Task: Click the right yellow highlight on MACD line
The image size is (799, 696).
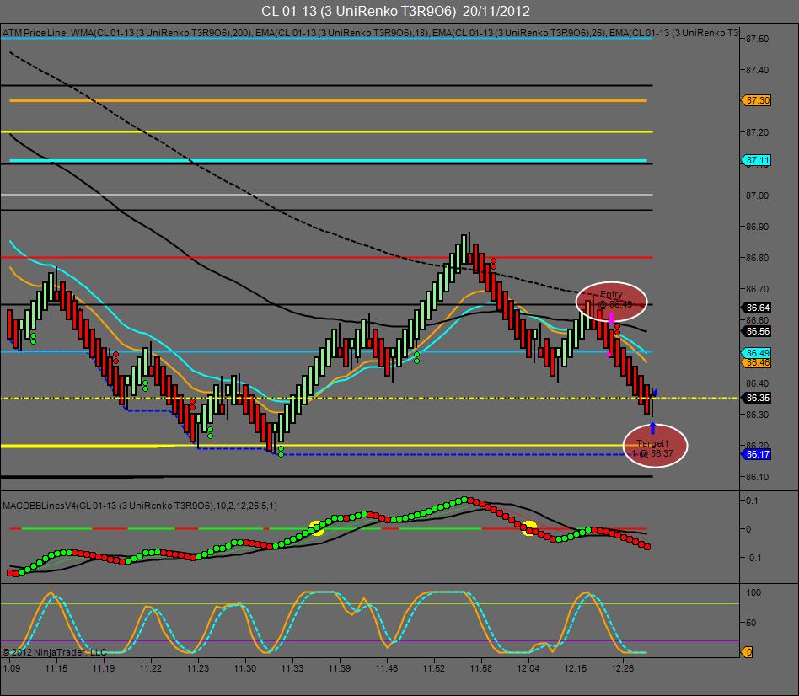Action: click(x=529, y=527)
